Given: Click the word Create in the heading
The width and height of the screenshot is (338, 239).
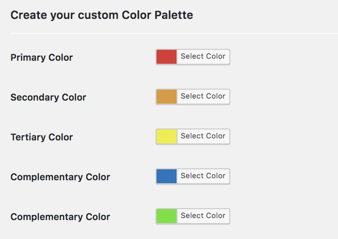Looking at the screenshot, I should [29, 15].
